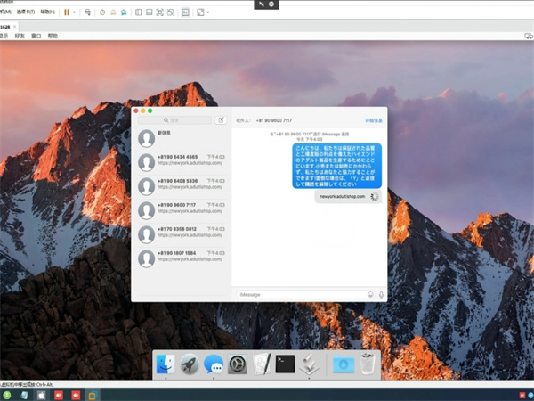Click the emoji picker in message field
534x401 pixels.
coord(370,294)
